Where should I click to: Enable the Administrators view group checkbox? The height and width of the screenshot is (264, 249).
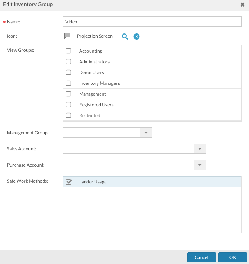69,62
